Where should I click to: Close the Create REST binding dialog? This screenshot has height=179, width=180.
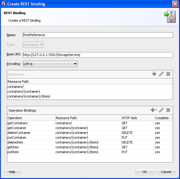(x=175, y=4)
